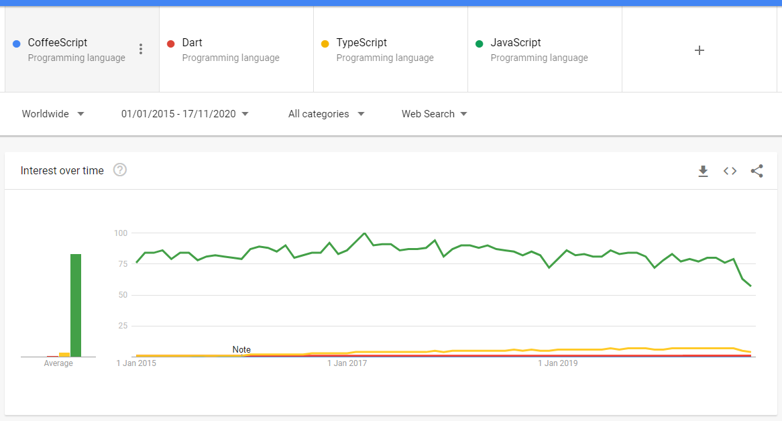782x421 pixels.
Task: Open the Web Search type dropdown
Action: click(434, 114)
